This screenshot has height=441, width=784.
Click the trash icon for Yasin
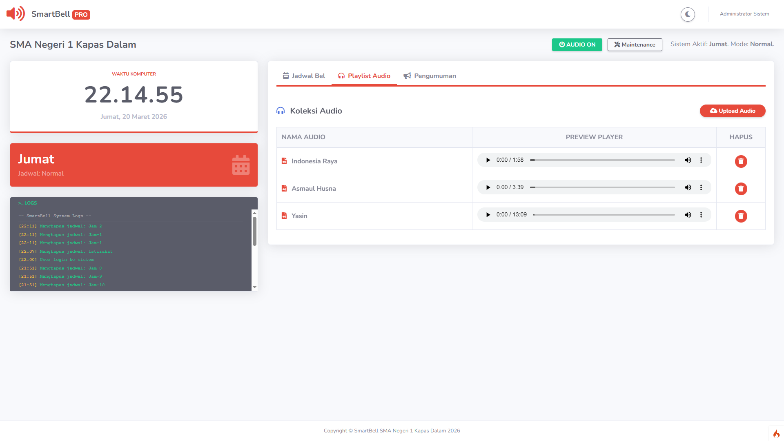pyautogui.click(x=741, y=216)
